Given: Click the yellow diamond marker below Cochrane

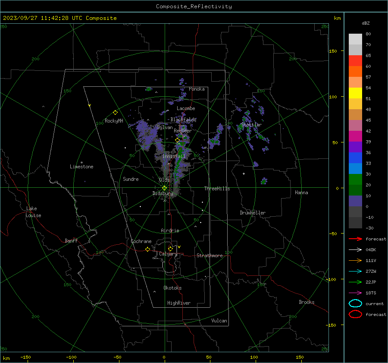Looking at the screenshot, I should pyautogui.click(x=147, y=249).
